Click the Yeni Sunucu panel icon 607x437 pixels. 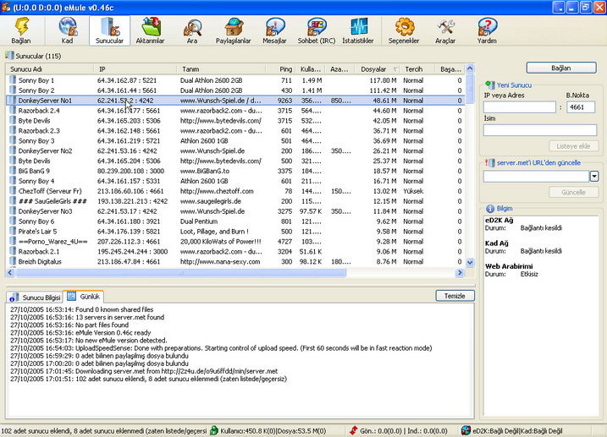click(x=490, y=85)
